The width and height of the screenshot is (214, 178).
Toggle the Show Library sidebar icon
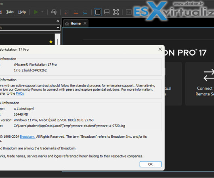[x=98, y=12]
